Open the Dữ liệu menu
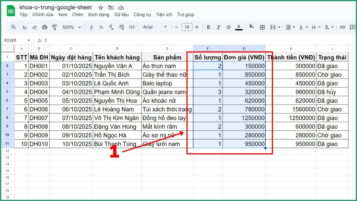The image size is (357, 201). (121, 14)
